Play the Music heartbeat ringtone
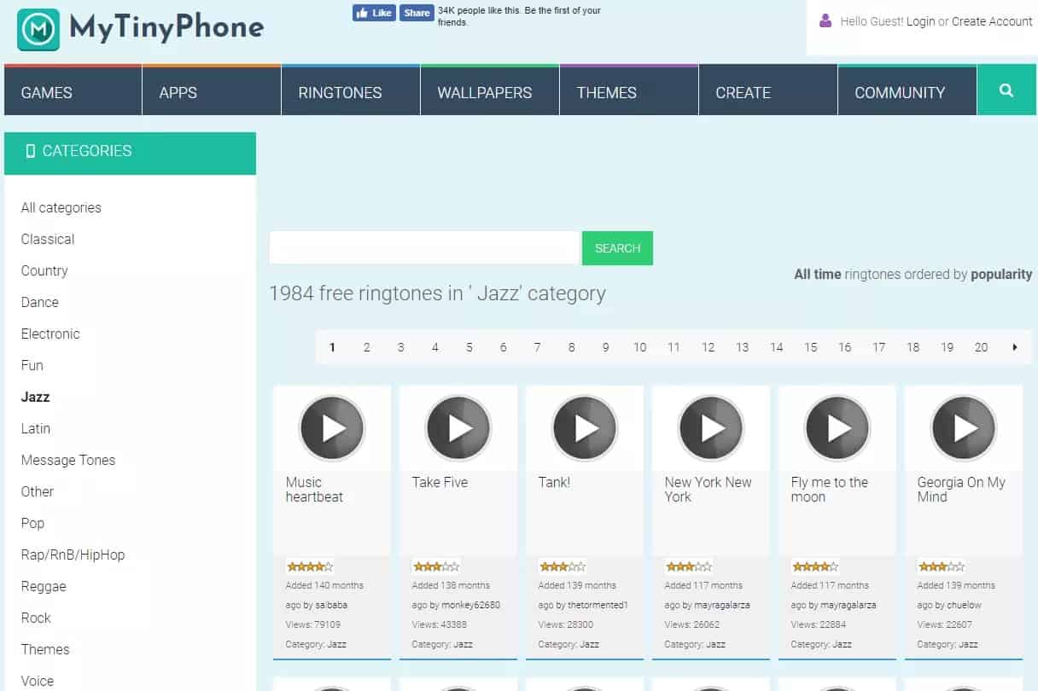The height and width of the screenshot is (691, 1038). [332, 428]
